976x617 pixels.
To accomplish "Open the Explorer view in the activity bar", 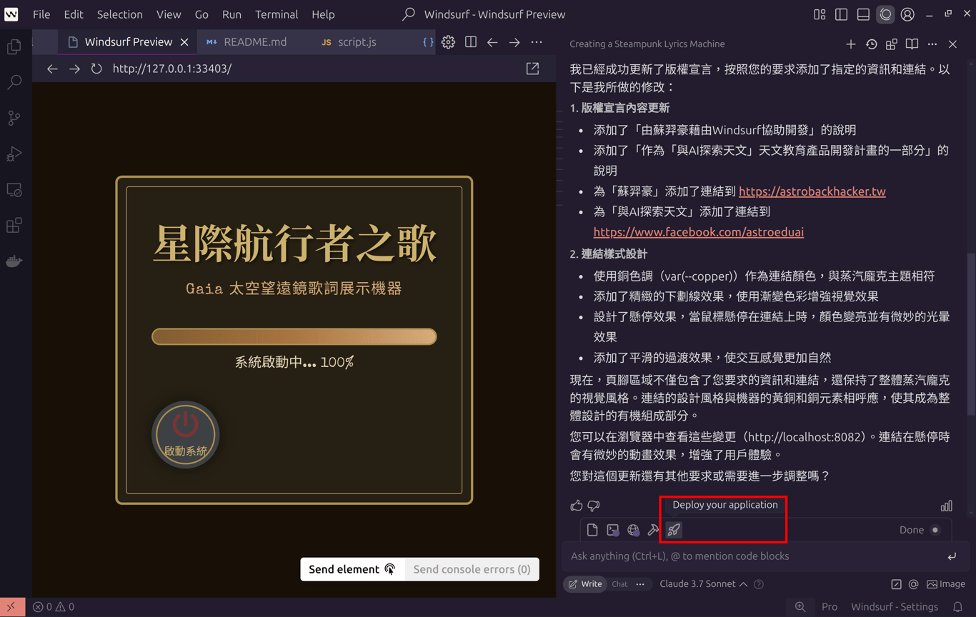I will tap(14, 46).
